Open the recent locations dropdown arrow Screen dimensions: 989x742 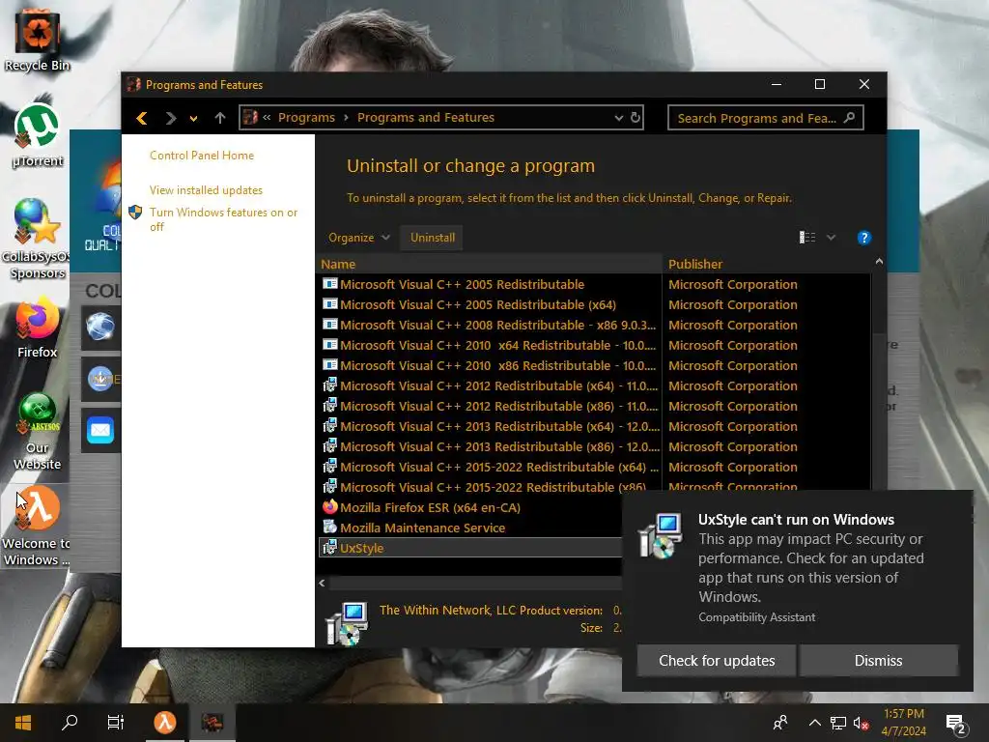click(193, 119)
